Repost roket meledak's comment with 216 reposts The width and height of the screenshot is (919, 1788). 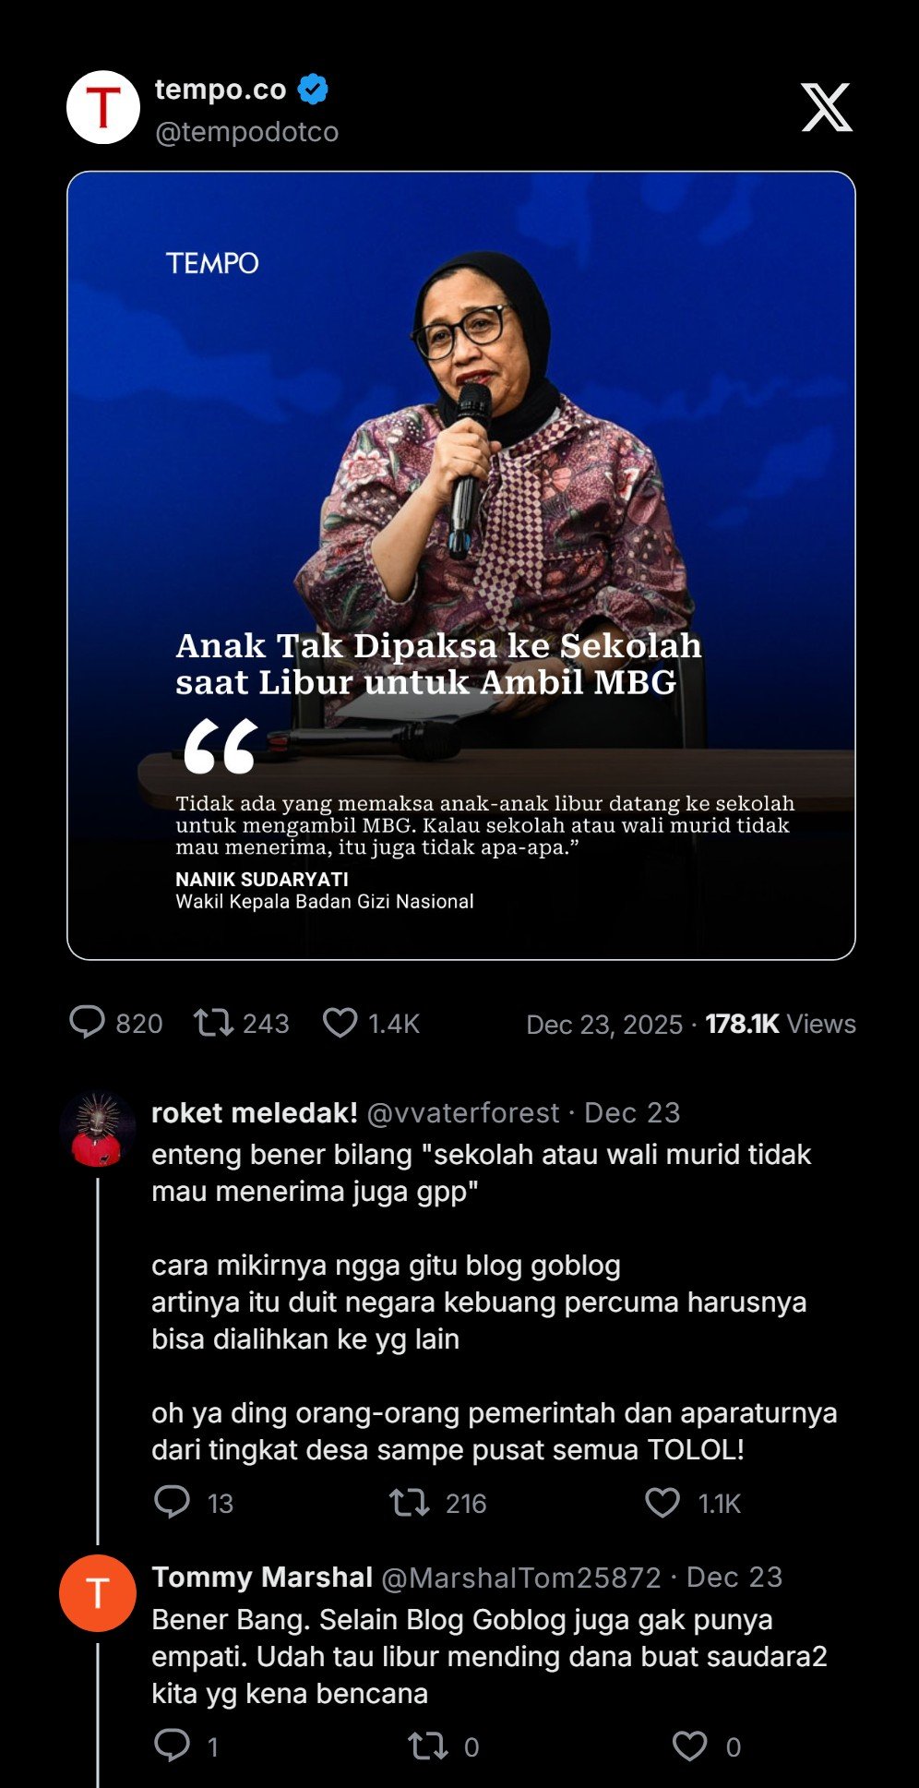[409, 1503]
